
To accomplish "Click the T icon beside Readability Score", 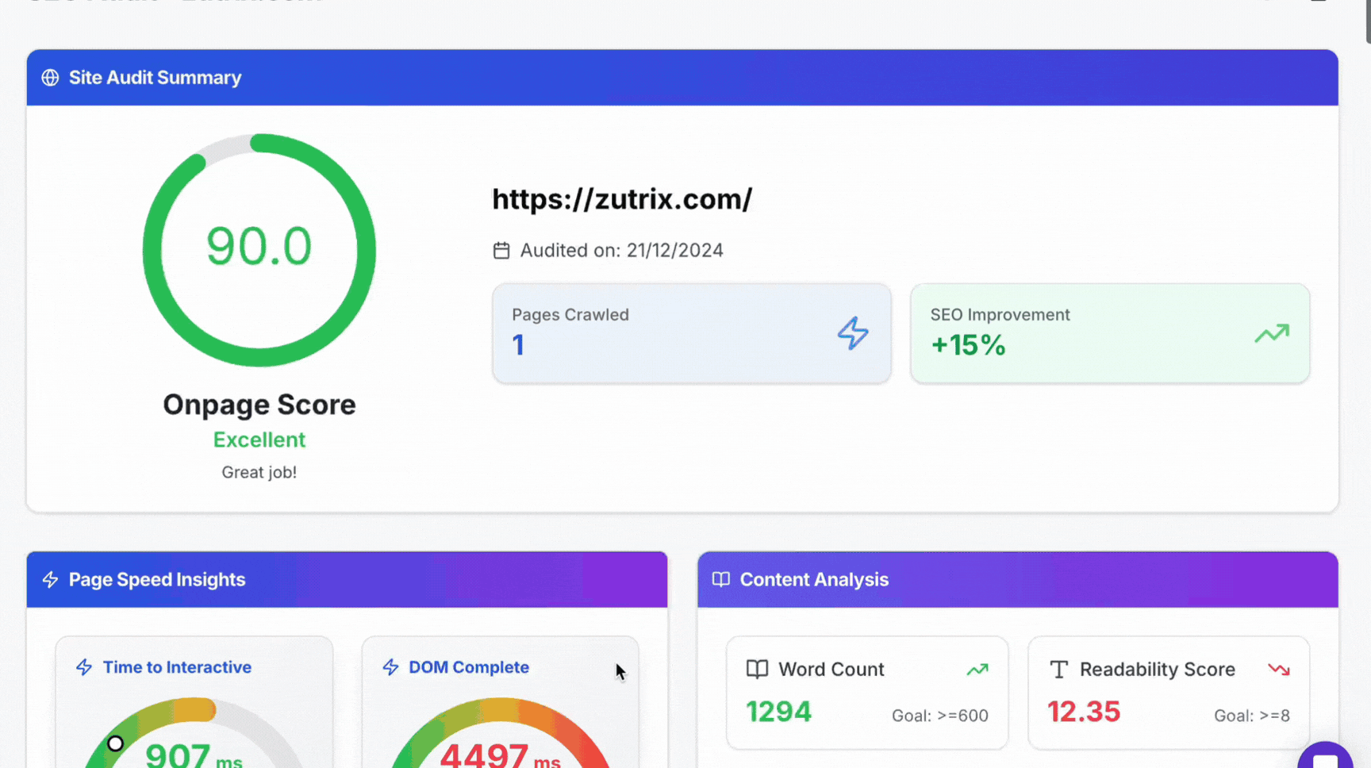I will [x=1058, y=670].
